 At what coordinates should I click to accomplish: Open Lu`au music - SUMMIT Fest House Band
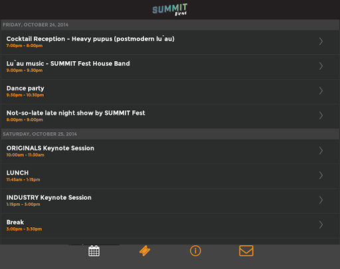pos(170,67)
